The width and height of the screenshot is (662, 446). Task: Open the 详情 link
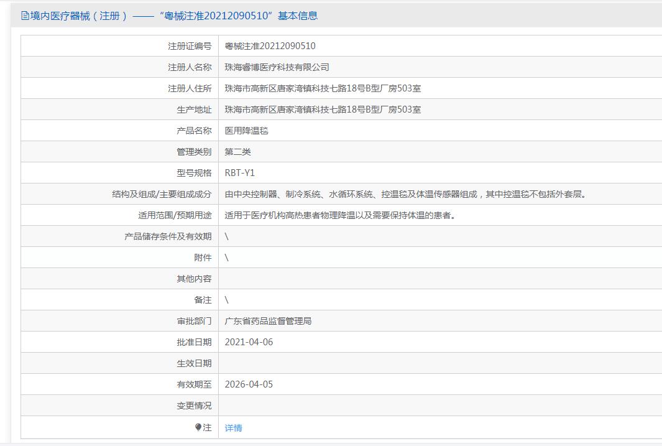(233, 428)
